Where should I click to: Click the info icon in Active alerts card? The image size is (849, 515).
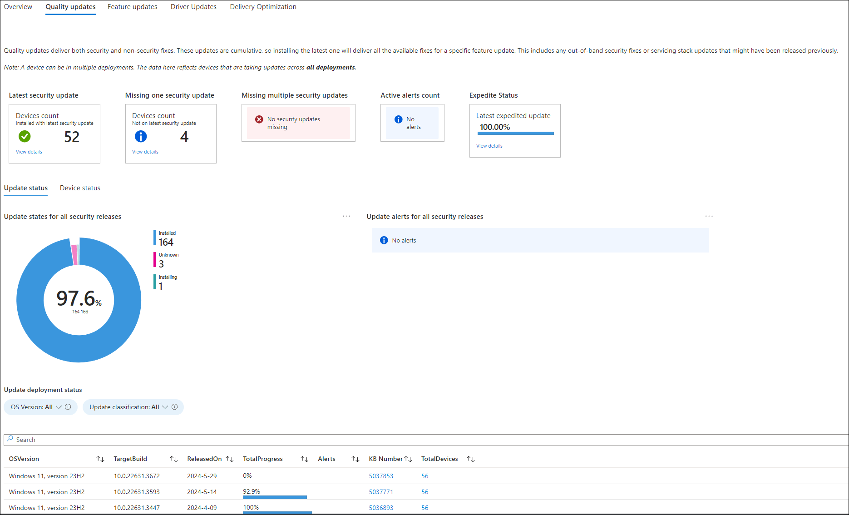coord(399,119)
